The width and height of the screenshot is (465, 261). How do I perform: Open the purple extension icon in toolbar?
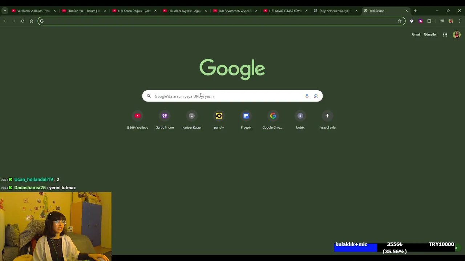[420, 21]
